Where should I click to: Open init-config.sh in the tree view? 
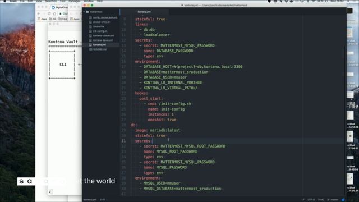point(100,31)
